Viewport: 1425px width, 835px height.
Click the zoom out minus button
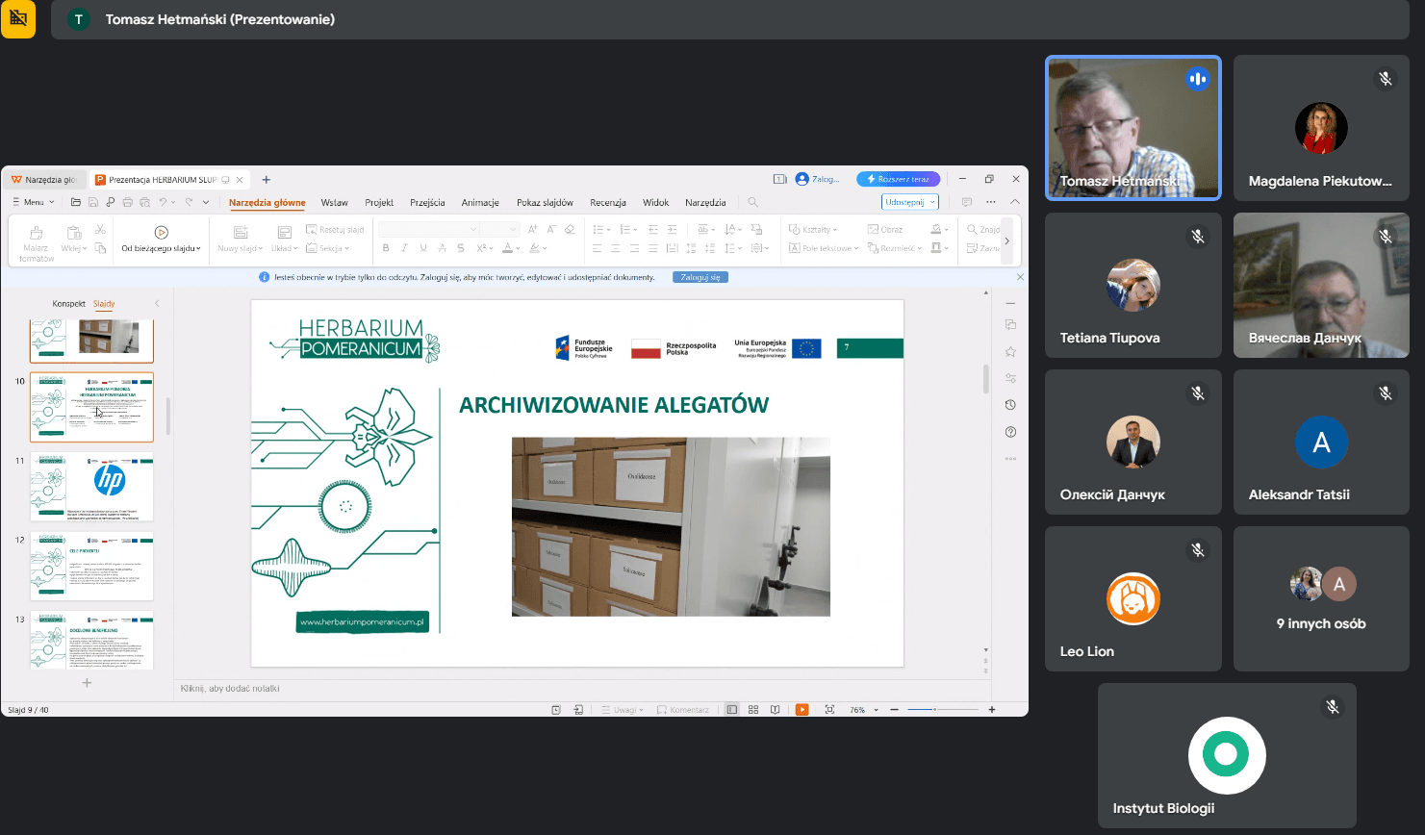pyautogui.click(x=895, y=710)
